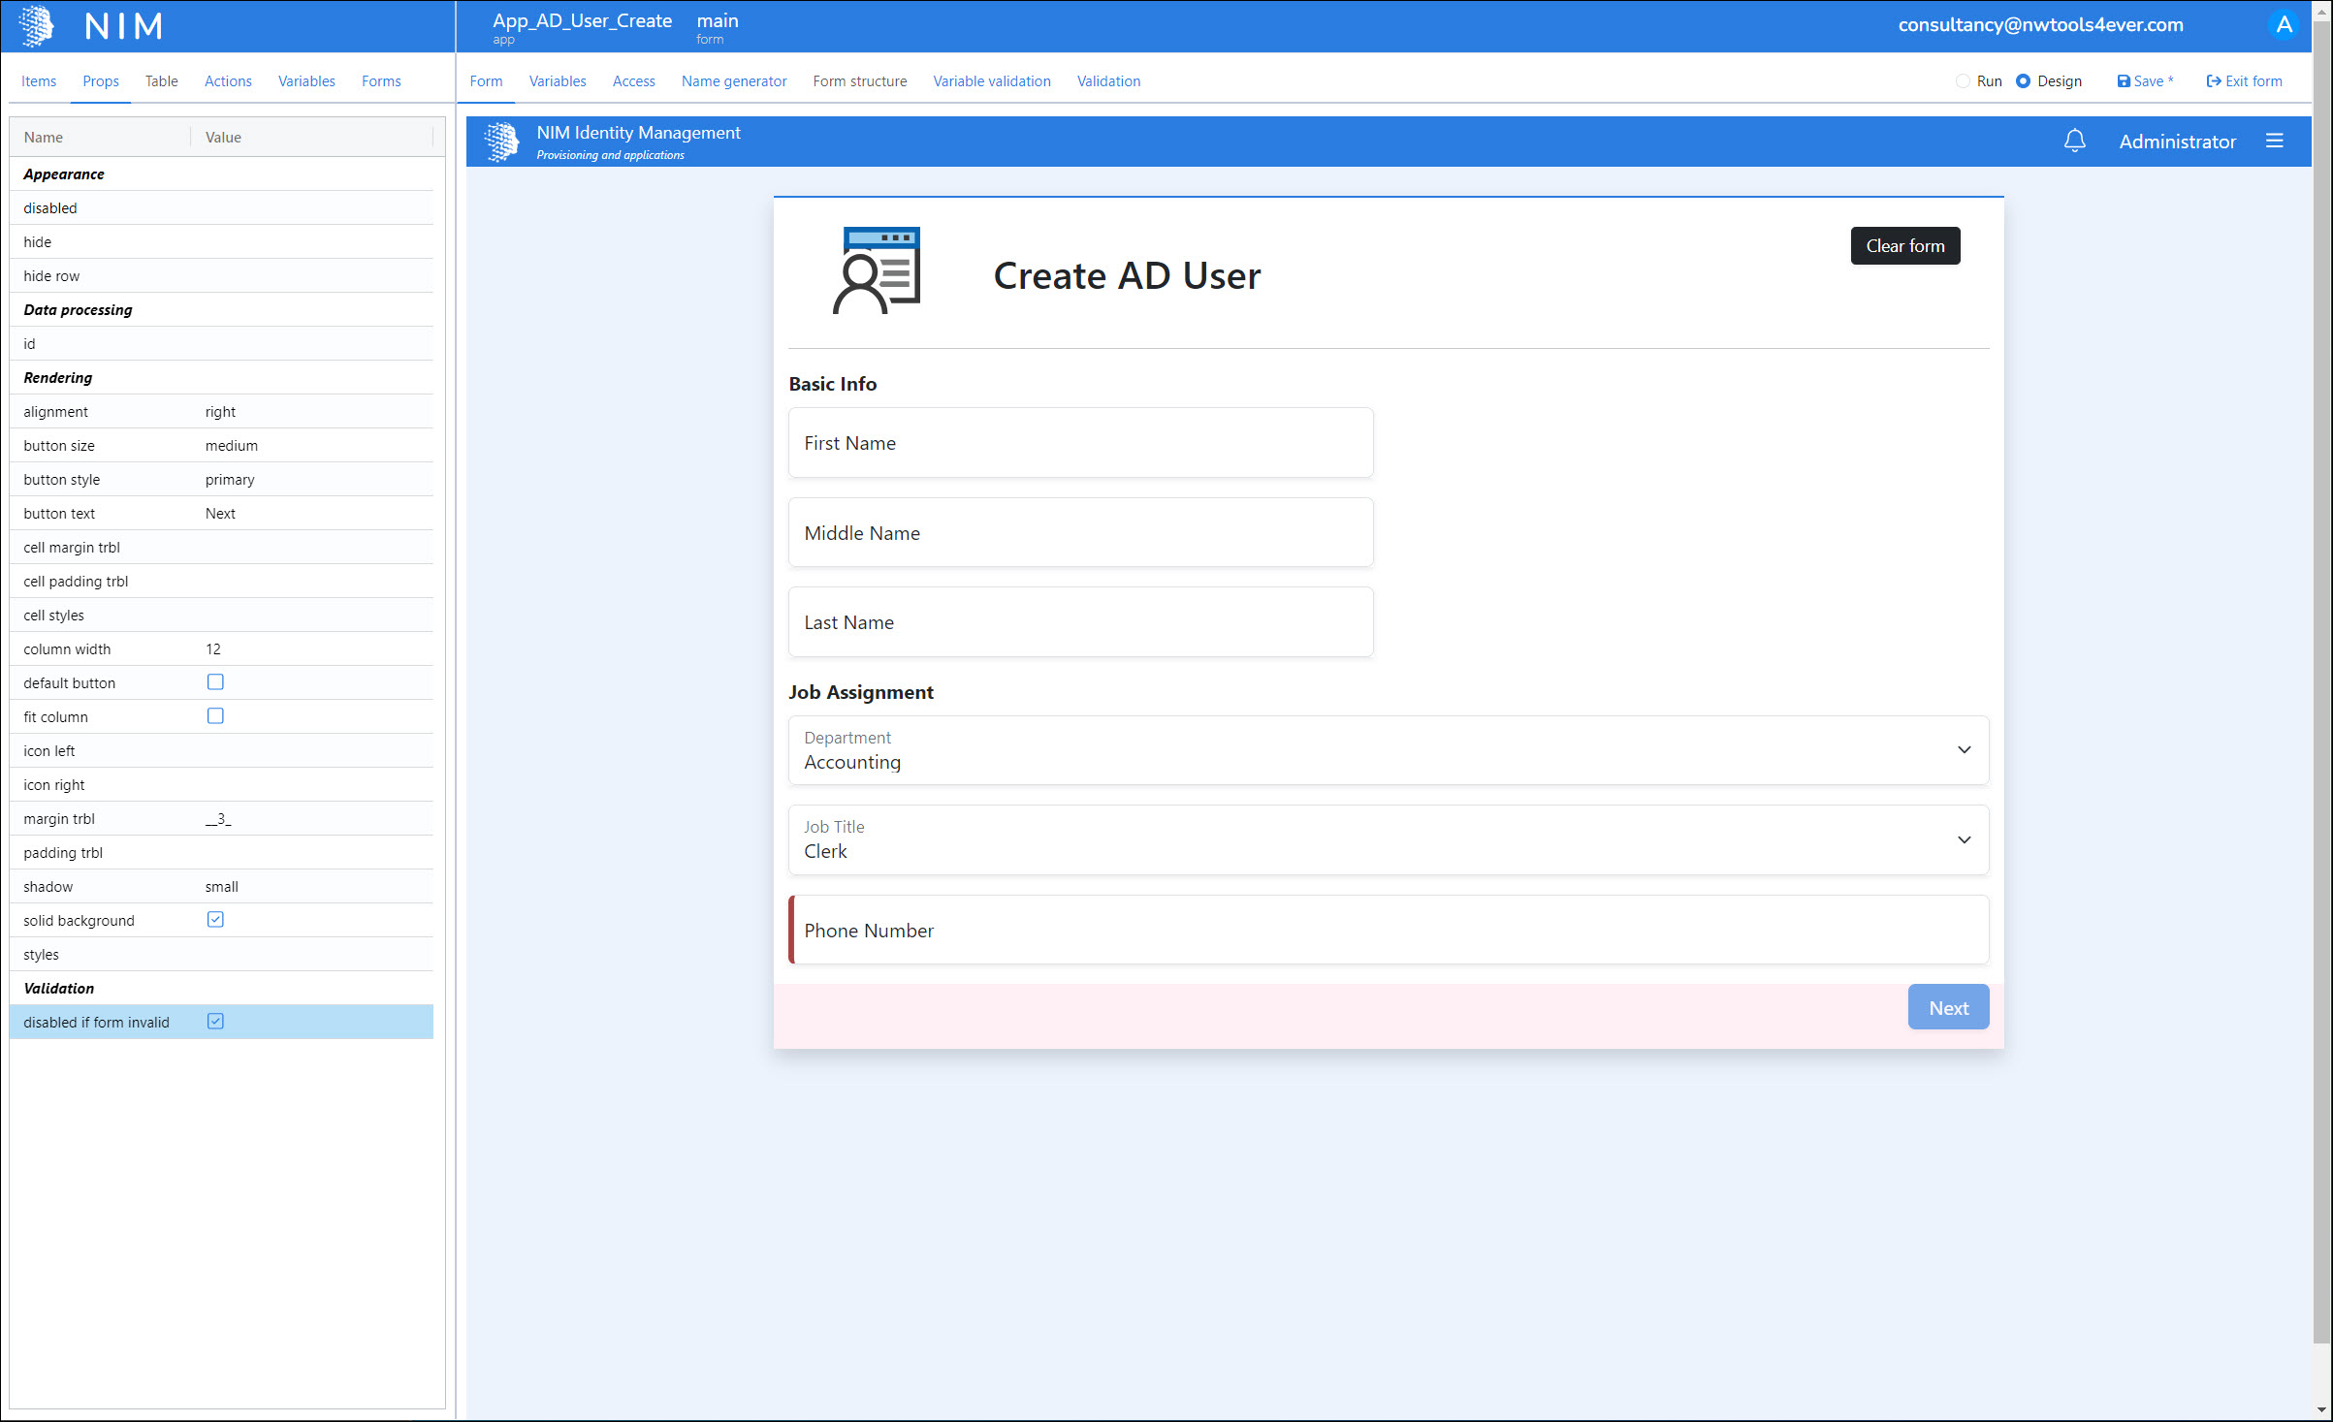Click the button style value primary

[x=230, y=480]
